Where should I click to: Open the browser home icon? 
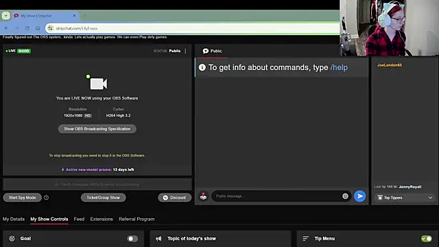38,28
